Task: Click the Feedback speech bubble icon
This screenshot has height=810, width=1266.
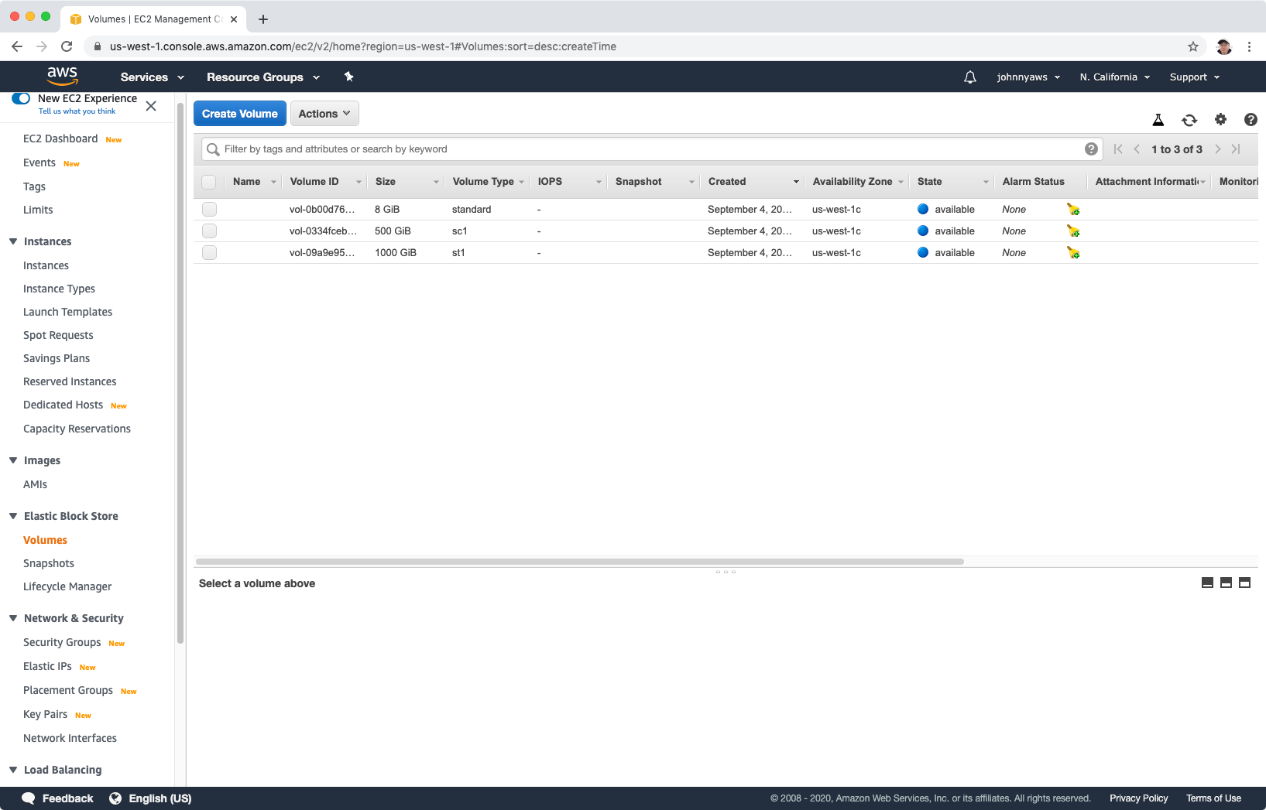Action: (x=28, y=798)
